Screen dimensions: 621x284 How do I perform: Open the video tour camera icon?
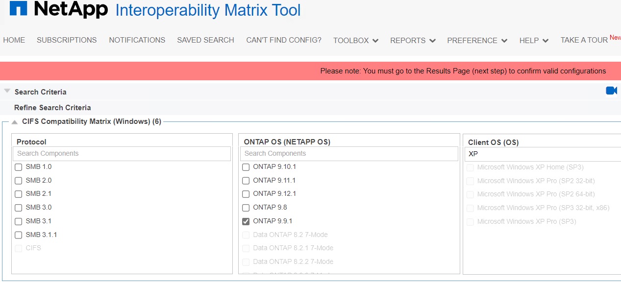611,91
